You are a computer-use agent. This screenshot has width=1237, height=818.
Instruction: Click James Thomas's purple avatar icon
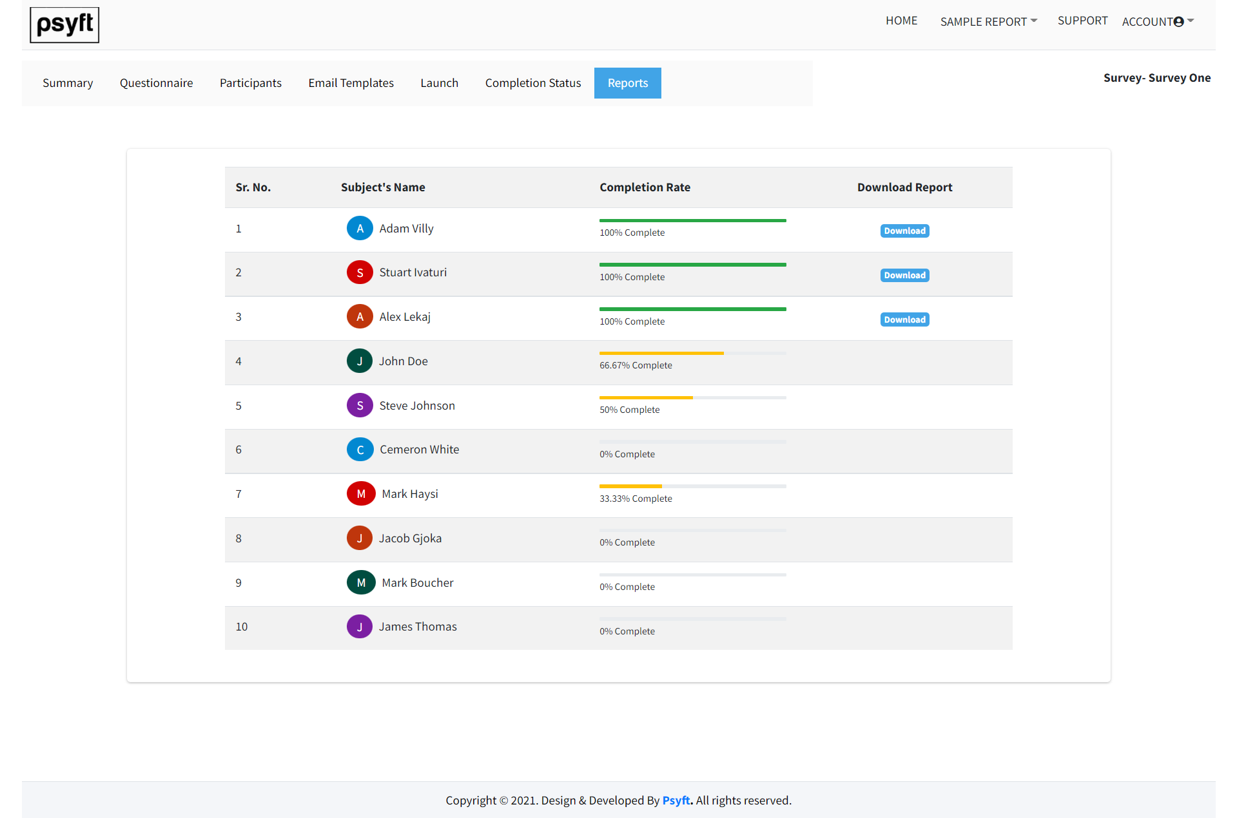pos(360,627)
